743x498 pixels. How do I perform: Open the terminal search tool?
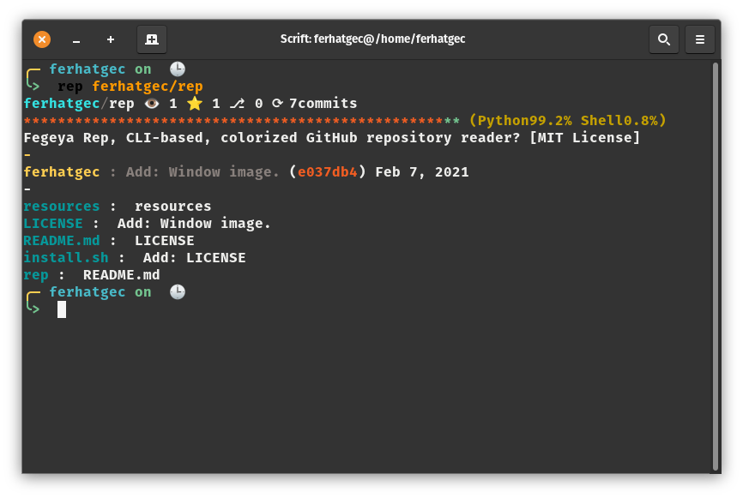click(663, 39)
